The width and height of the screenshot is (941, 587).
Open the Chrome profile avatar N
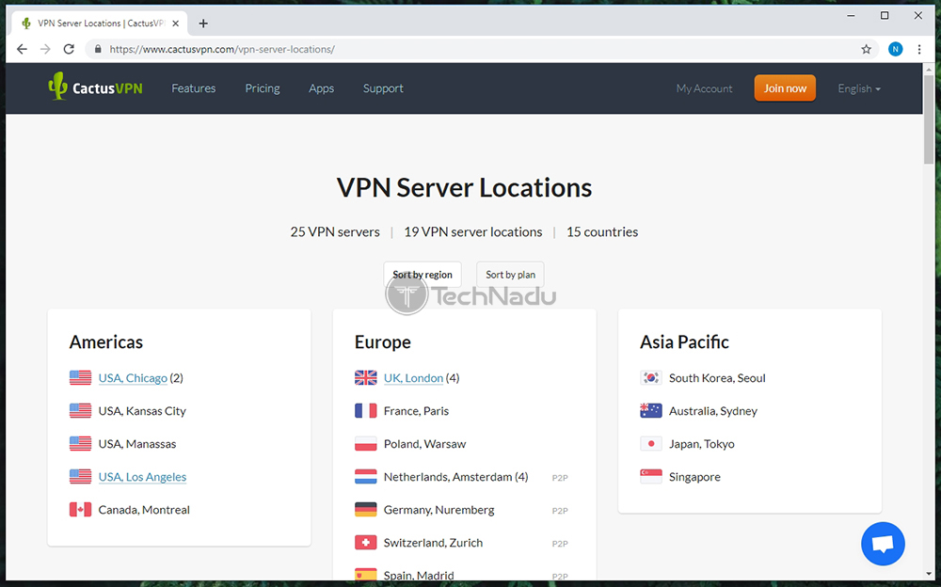click(x=896, y=49)
